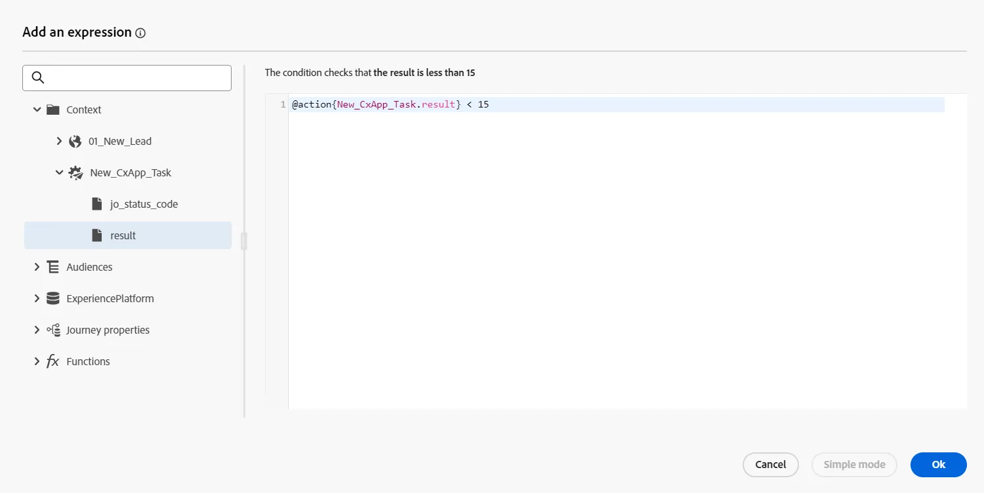Screen dimensions: 984x493
Task: Click the magnifier search icon
Action: 38,78
